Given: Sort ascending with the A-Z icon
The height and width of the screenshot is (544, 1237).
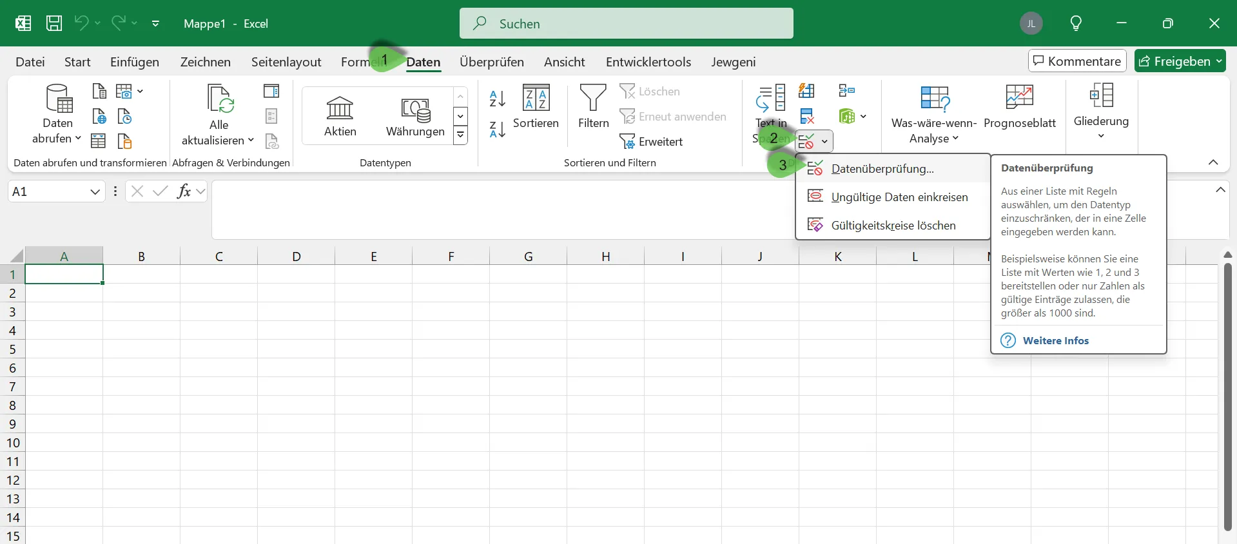Looking at the screenshot, I should click(498, 99).
